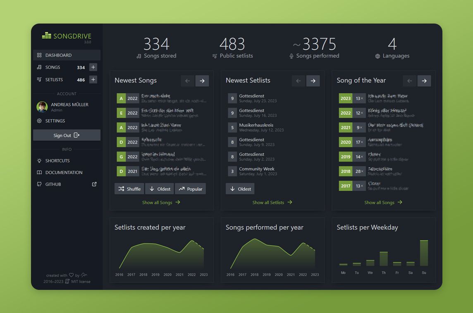473x313 pixels.
Task: Open GitHub external link icon
Action: [94, 184]
